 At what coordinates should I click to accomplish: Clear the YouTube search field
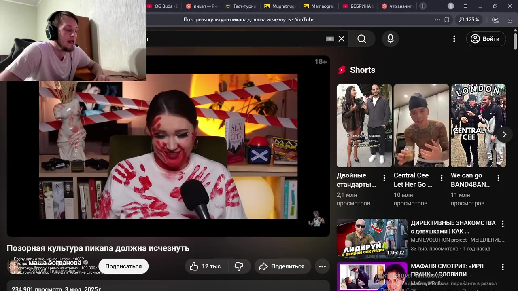[x=342, y=39]
